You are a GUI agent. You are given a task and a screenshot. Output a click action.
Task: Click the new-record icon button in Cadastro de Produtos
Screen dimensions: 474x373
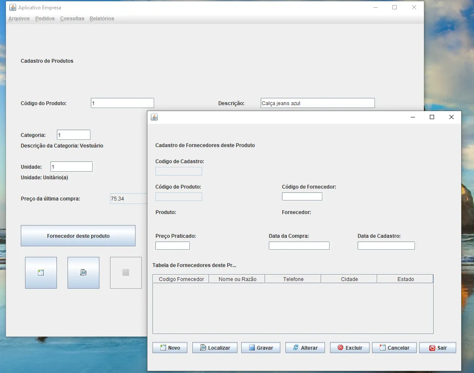[41, 273]
